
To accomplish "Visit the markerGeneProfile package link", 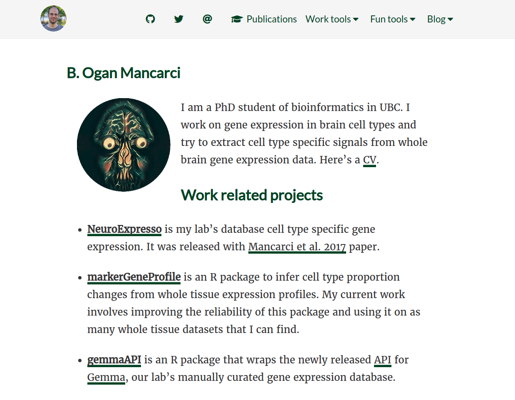I will (134, 277).
